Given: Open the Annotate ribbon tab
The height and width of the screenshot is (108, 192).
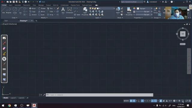Looking at the screenshot, I should [18, 5].
